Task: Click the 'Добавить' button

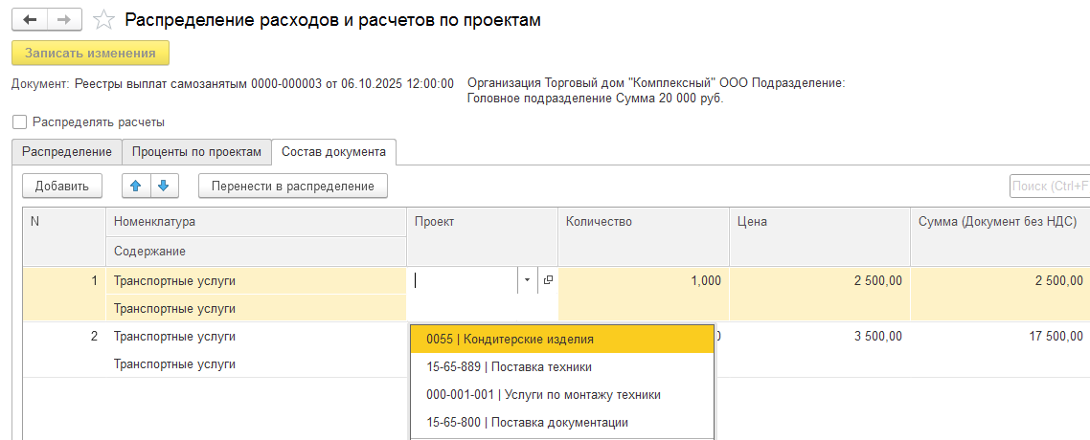Action: pos(61,186)
